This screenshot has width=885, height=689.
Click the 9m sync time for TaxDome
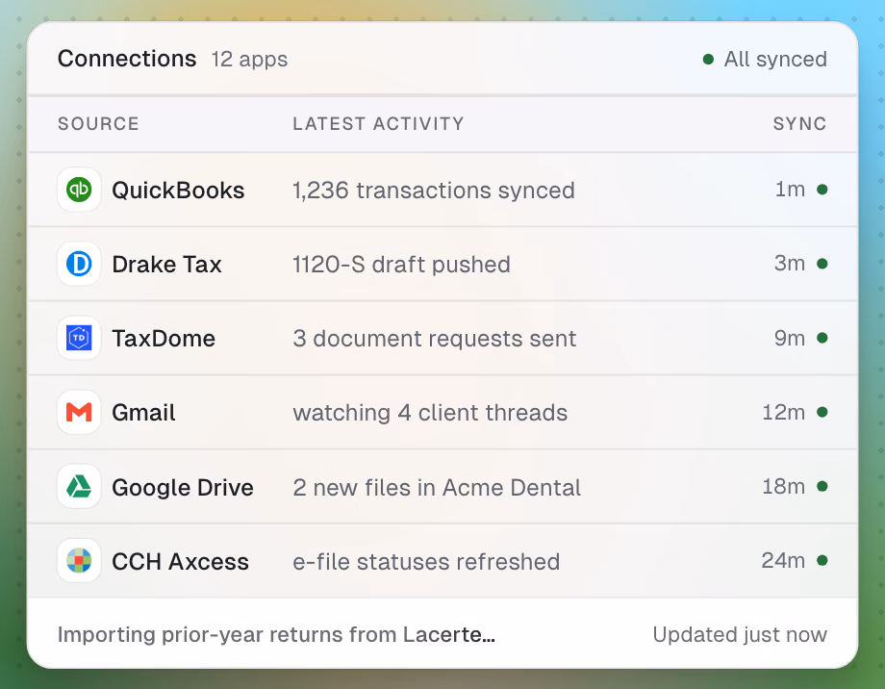tap(790, 338)
